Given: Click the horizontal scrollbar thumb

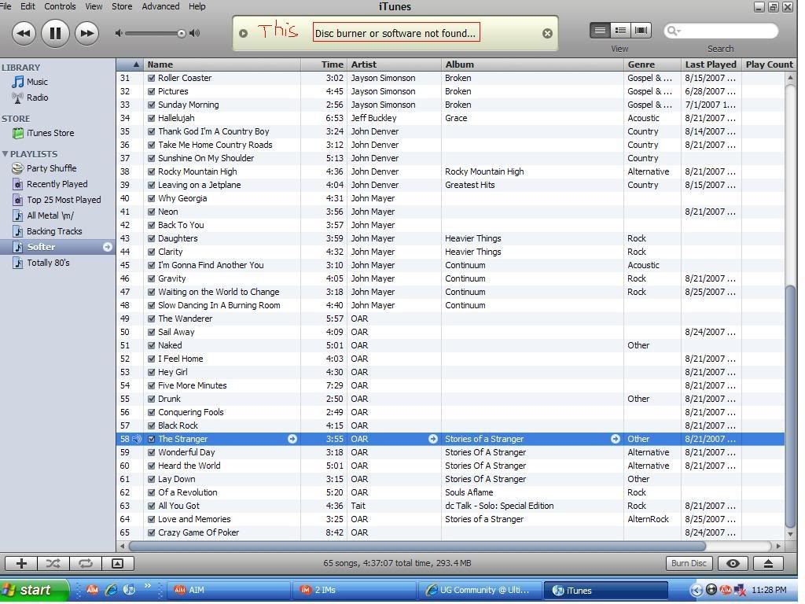Looking at the screenshot, I should 417,546.
